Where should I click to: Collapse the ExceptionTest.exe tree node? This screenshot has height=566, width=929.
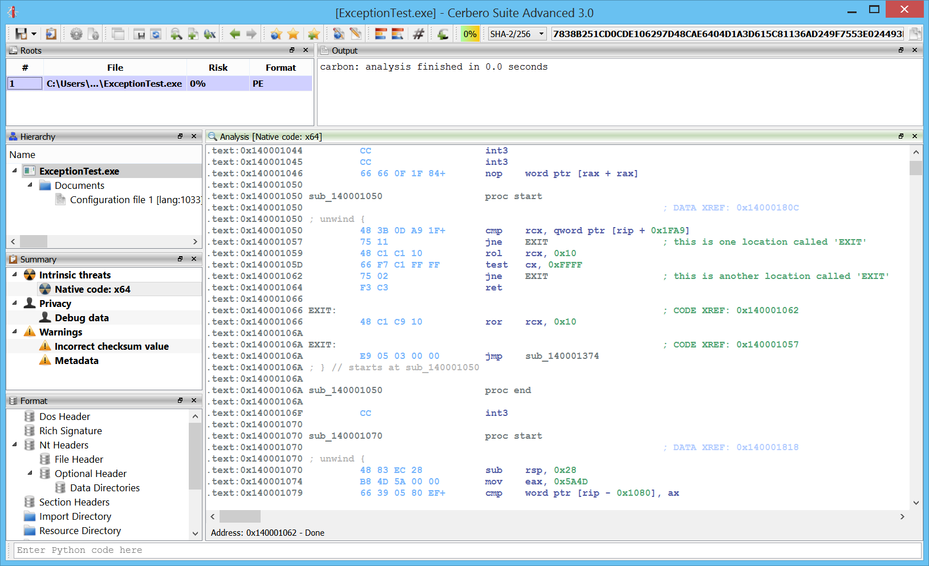15,171
